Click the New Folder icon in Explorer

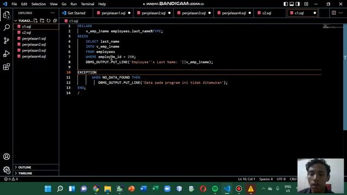42,21
